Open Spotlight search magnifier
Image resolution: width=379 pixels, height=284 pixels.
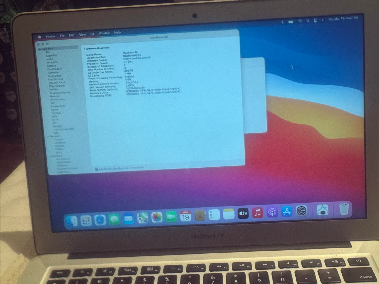[308, 21]
